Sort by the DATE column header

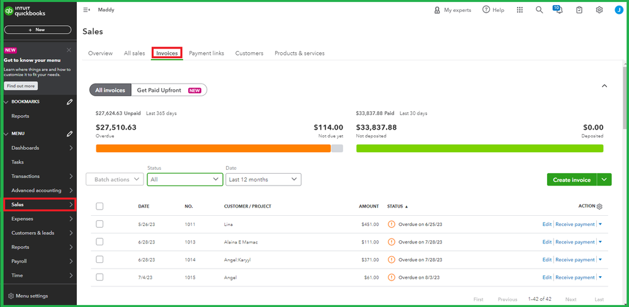point(144,206)
